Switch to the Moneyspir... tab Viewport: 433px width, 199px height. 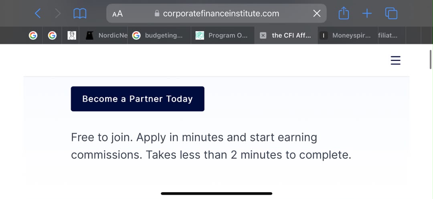(348, 36)
